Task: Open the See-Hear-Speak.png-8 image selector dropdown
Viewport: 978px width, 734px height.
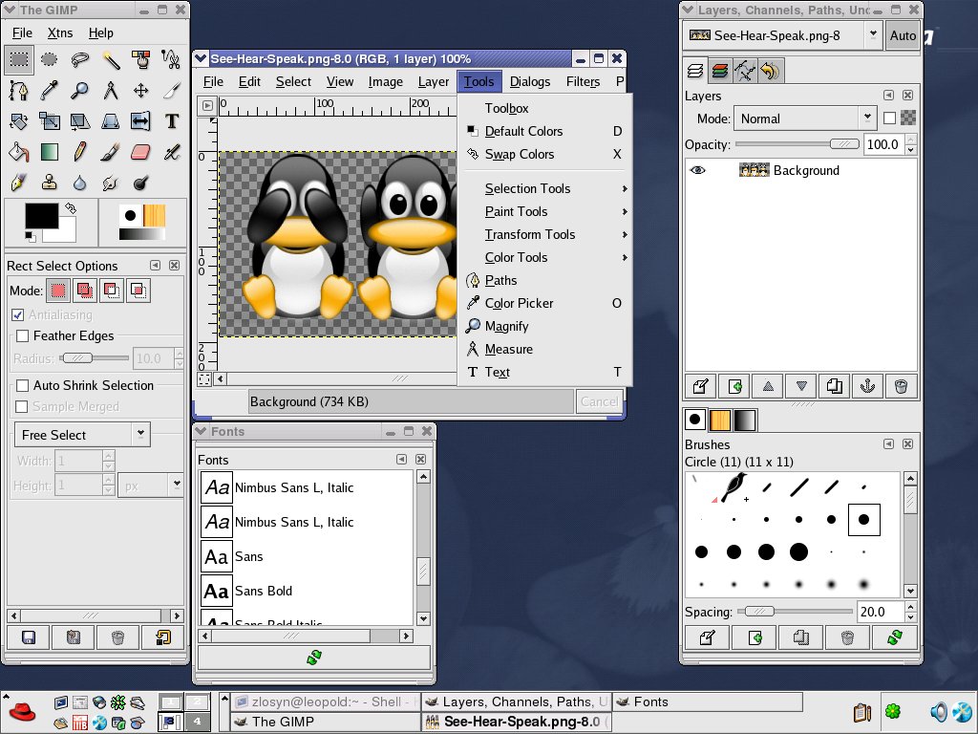Action: pos(782,35)
